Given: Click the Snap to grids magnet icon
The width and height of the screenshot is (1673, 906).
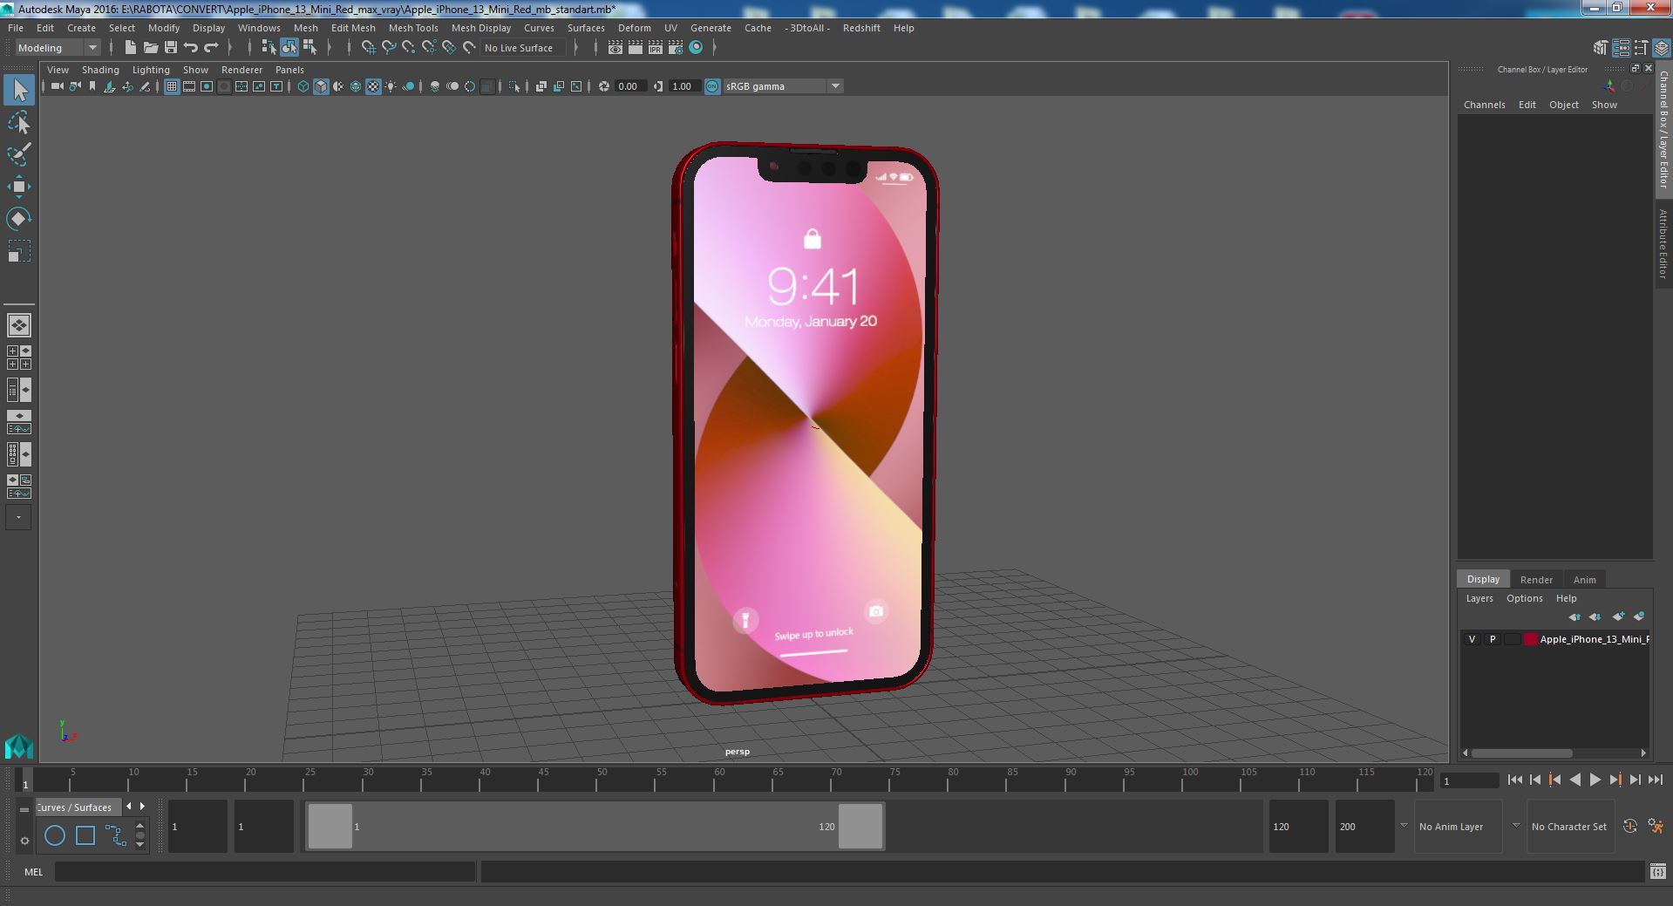Looking at the screenshot, I should point(368,48).
